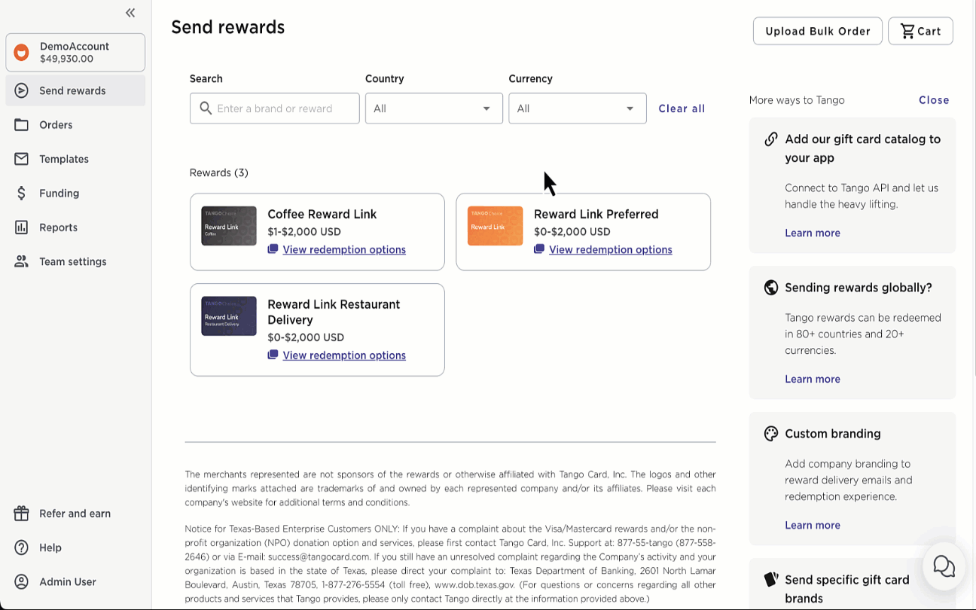
Task: Click the search magnifier icon
Action: click(x=206, y=108)
